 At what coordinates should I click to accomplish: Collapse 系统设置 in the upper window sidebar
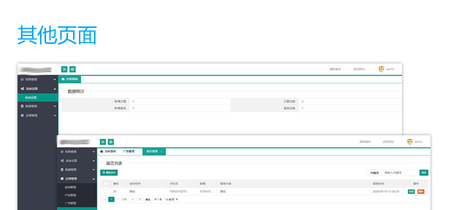click(54, 88)
